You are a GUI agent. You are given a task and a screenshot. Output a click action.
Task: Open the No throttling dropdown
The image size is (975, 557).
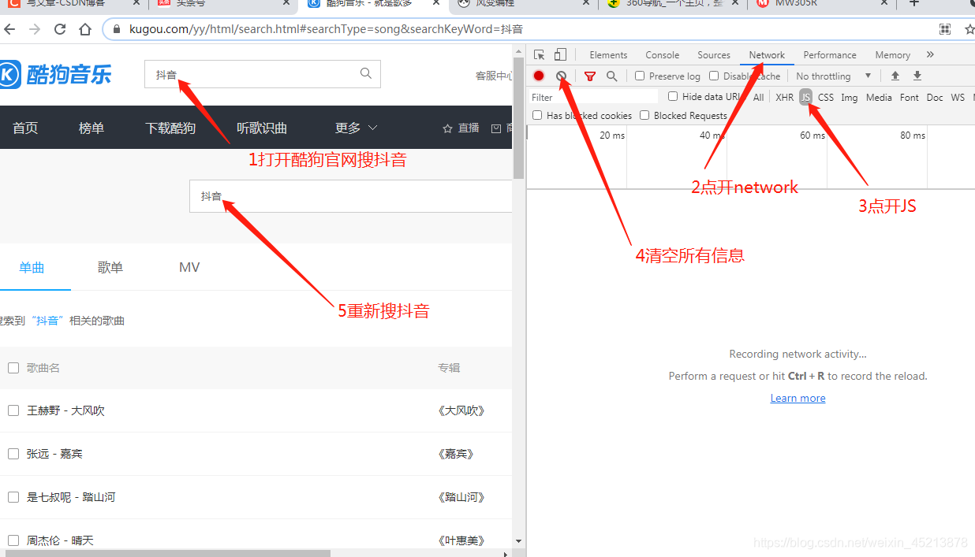833,76
